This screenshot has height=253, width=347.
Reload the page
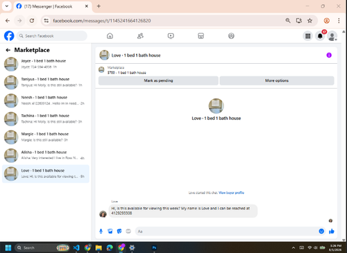click(32, 21)
